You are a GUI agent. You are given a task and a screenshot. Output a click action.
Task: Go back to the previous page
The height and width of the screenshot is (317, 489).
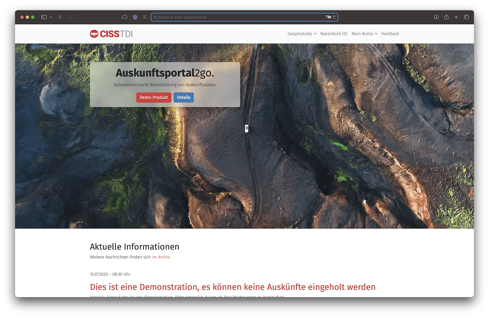(x=60, y=17)
